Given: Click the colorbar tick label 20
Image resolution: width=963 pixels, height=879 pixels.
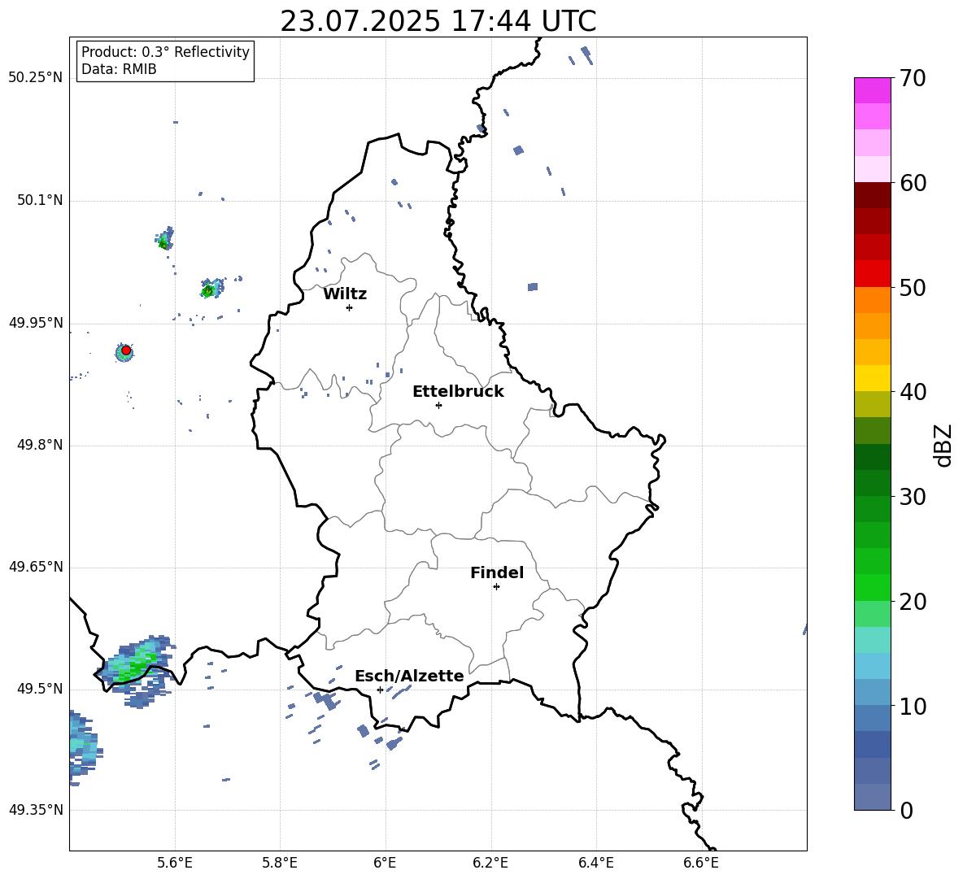Looking at the screenshot, I should tap(913, 602).
